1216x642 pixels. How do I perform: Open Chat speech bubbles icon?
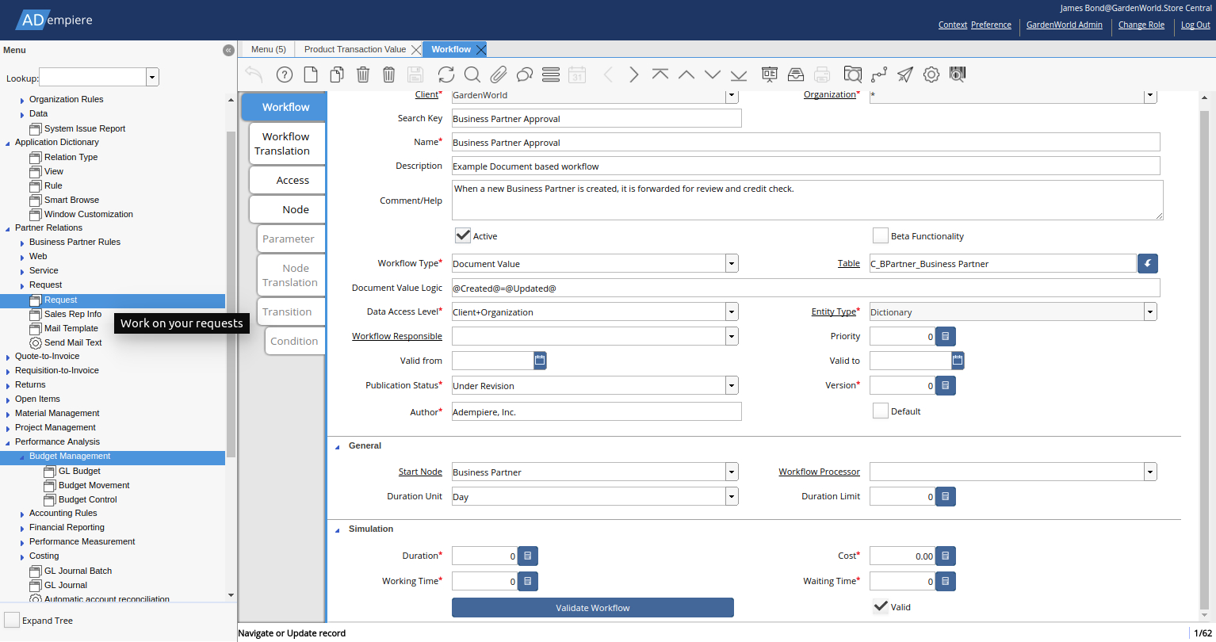pos(525,75)
